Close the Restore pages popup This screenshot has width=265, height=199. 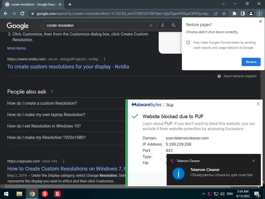point(260,21)
